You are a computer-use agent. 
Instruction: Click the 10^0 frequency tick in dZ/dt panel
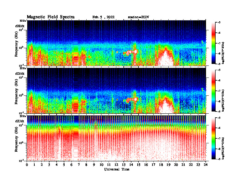pos(21,143)
